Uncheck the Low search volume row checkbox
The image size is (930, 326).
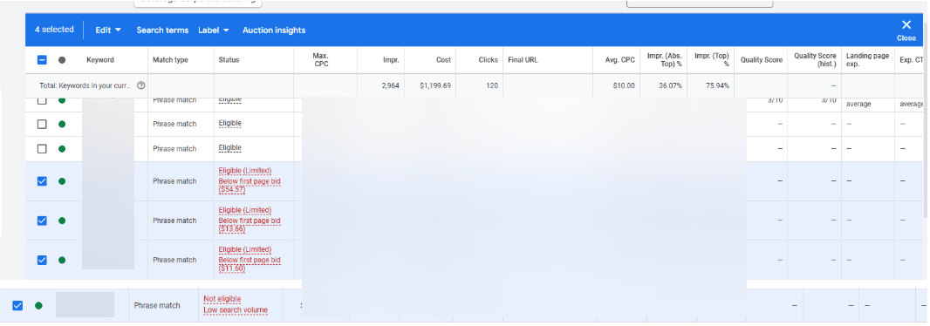coord(17,305)
